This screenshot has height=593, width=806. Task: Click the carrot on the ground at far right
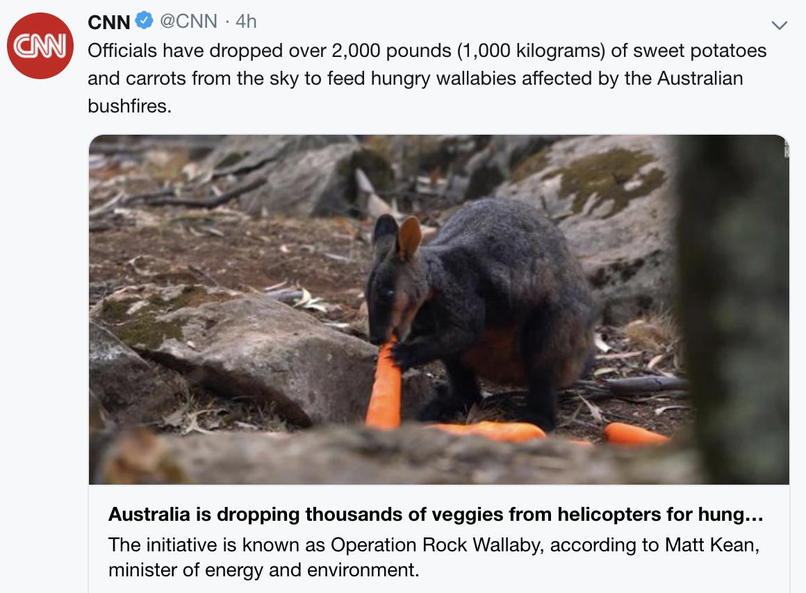coord(635,434)
